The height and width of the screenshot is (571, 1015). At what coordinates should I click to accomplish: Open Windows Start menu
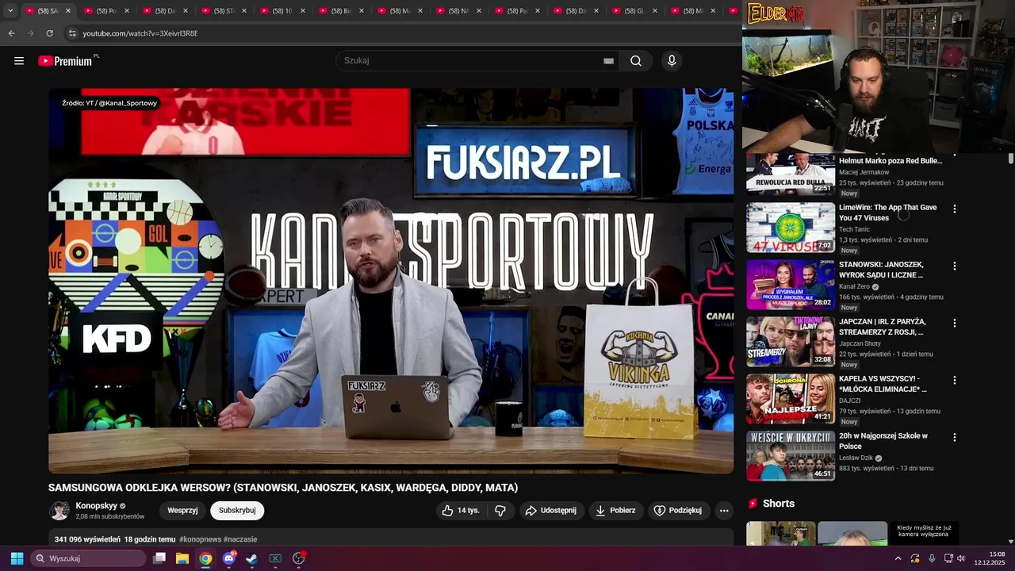pyautogui.click(x=17, y=558)
